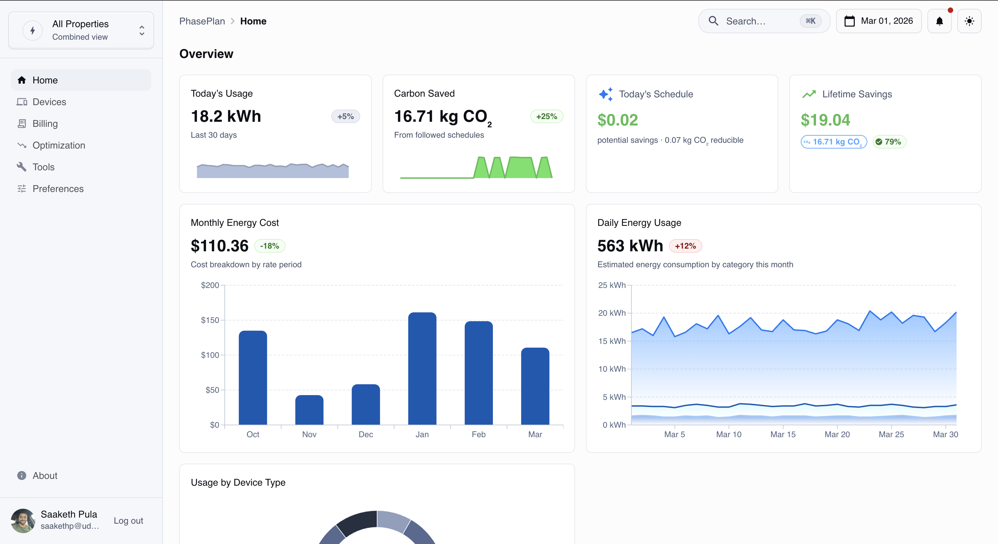Open the Devices page
This screenshot has width=998, height=544.
(49, 102)
